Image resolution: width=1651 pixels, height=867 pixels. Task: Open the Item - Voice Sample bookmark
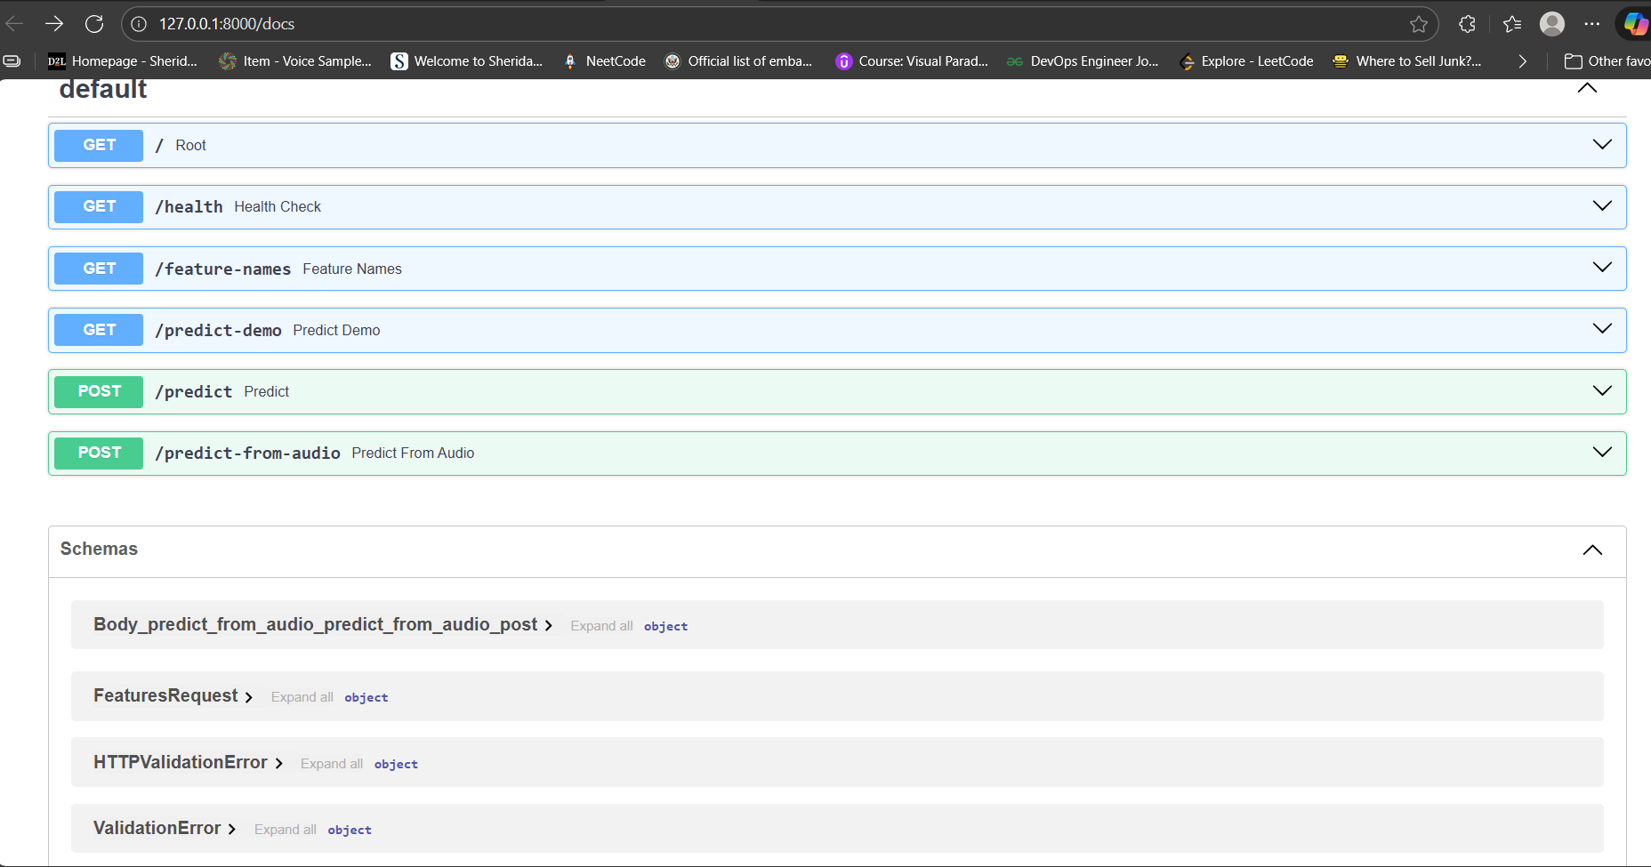click(295, 61)
